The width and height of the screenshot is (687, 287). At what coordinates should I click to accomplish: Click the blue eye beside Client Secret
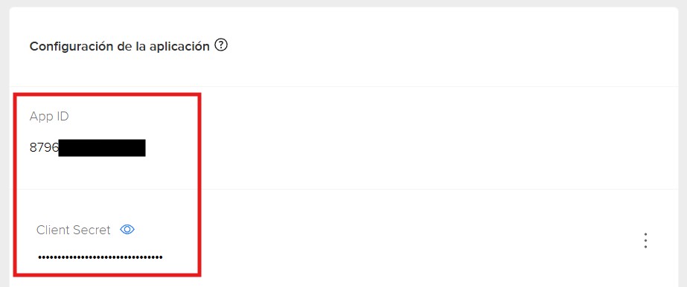(127, 229)
